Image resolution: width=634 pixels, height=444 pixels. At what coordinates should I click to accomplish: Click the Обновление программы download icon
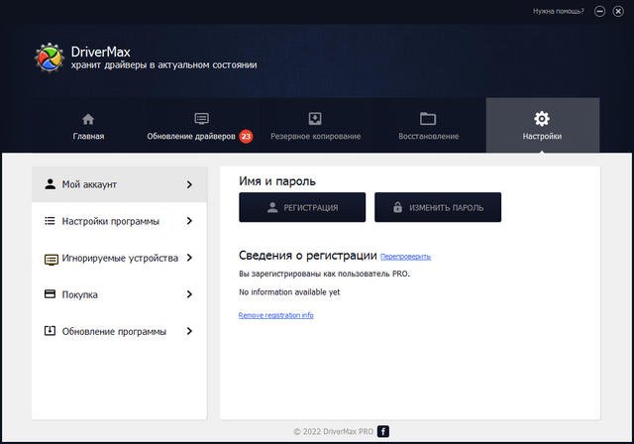coord(50,331)
